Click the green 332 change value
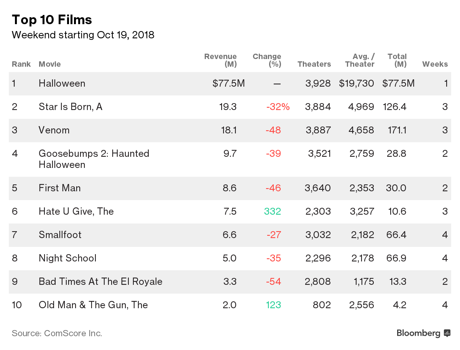Screen dimensions: 460x350 (x=273, y=211)
